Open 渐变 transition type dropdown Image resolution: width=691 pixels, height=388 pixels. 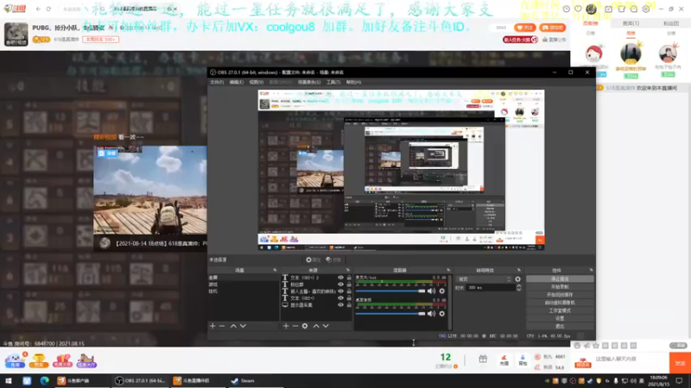point(485,278)
